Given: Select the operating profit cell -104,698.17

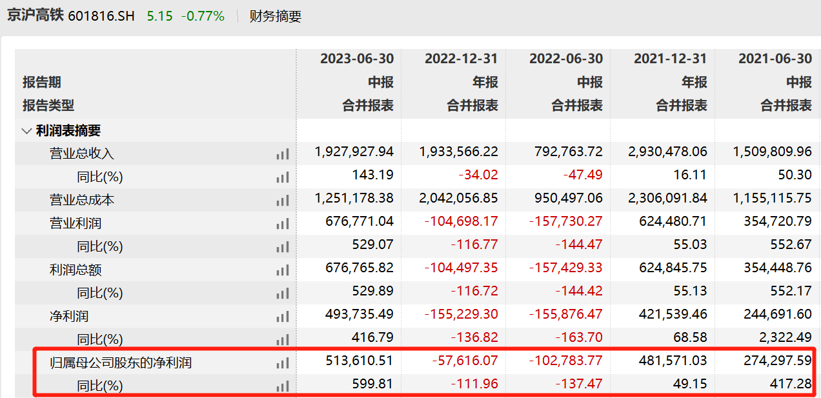Looking at the screenshot, I should (461, 221).
